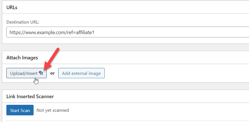Collapse the Link Inserted Scanner panel header
Image resolution: width=249 pixels, height=122 pixels.
pos(125,96)
